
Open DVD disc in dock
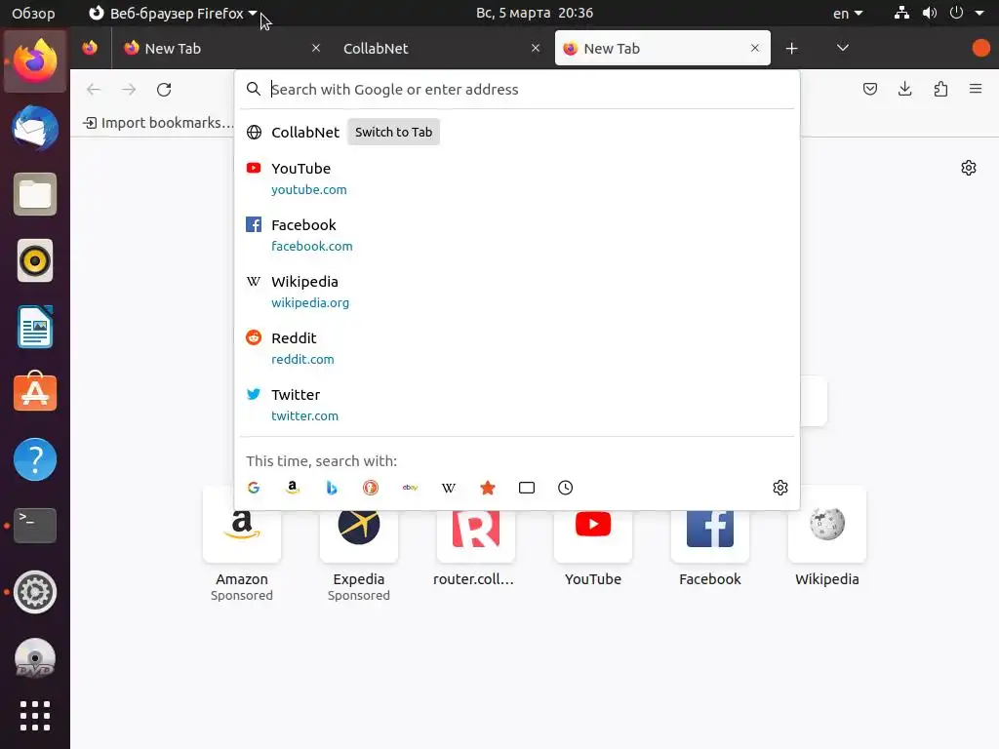(x=35, y=657)
